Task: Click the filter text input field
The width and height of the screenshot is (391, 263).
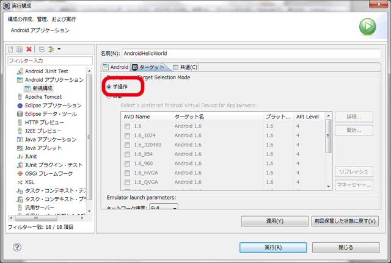Action: click(x=50, y=60)
